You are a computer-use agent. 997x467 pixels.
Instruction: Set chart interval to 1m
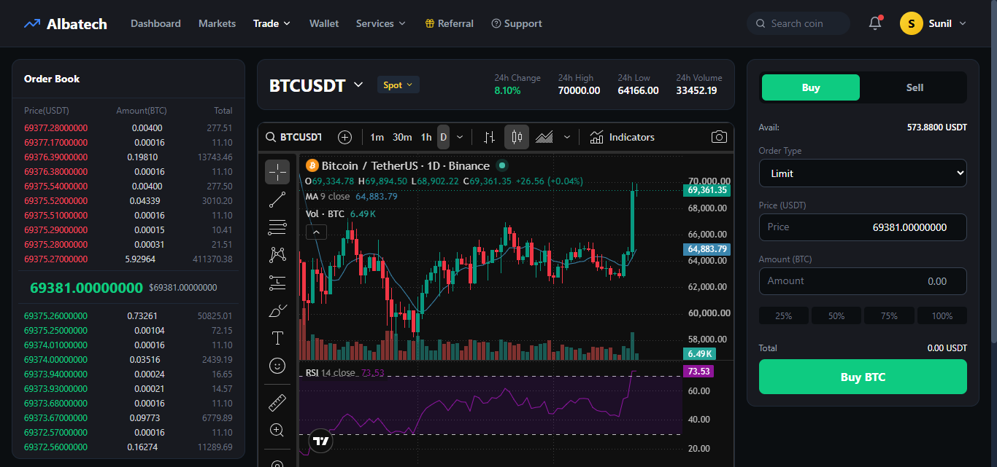pyautogui.click(x=377, y=137)
